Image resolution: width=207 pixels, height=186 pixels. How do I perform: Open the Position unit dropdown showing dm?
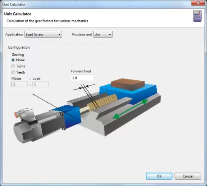(x=103, y=34)
